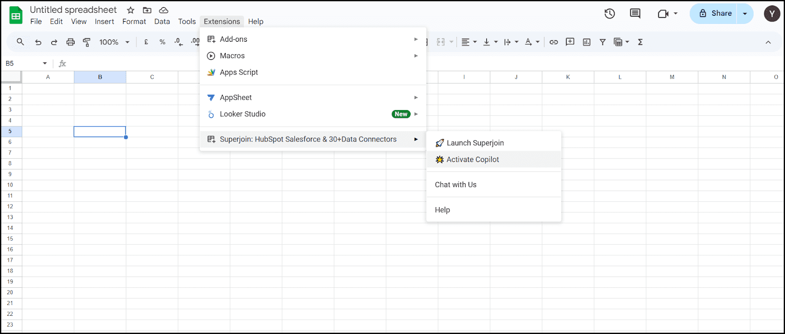
Task: Format as currency with pound icon
Action: pos(146,42)
